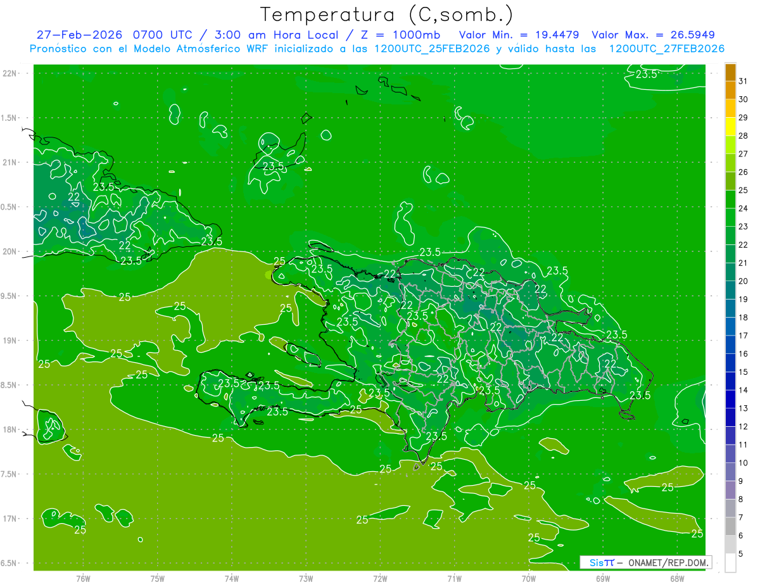Click the colorbar label "15"
Viewport: 760px width, 587px height.
[x=744, y=372]
